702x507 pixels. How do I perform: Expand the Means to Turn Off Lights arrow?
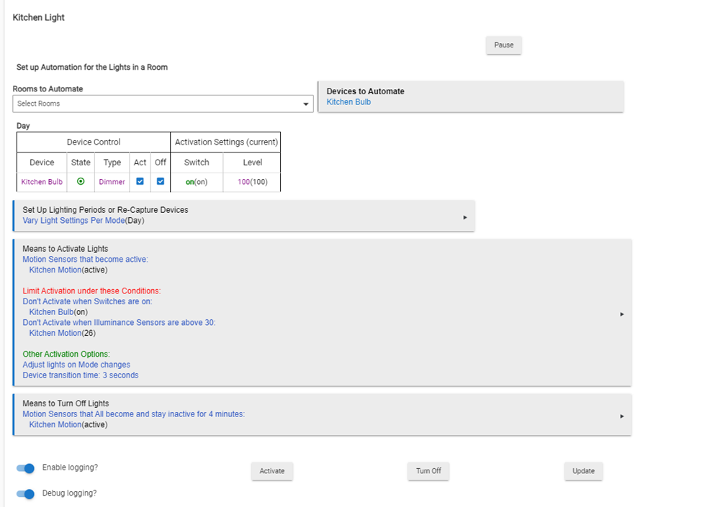[x=622, y=416]
